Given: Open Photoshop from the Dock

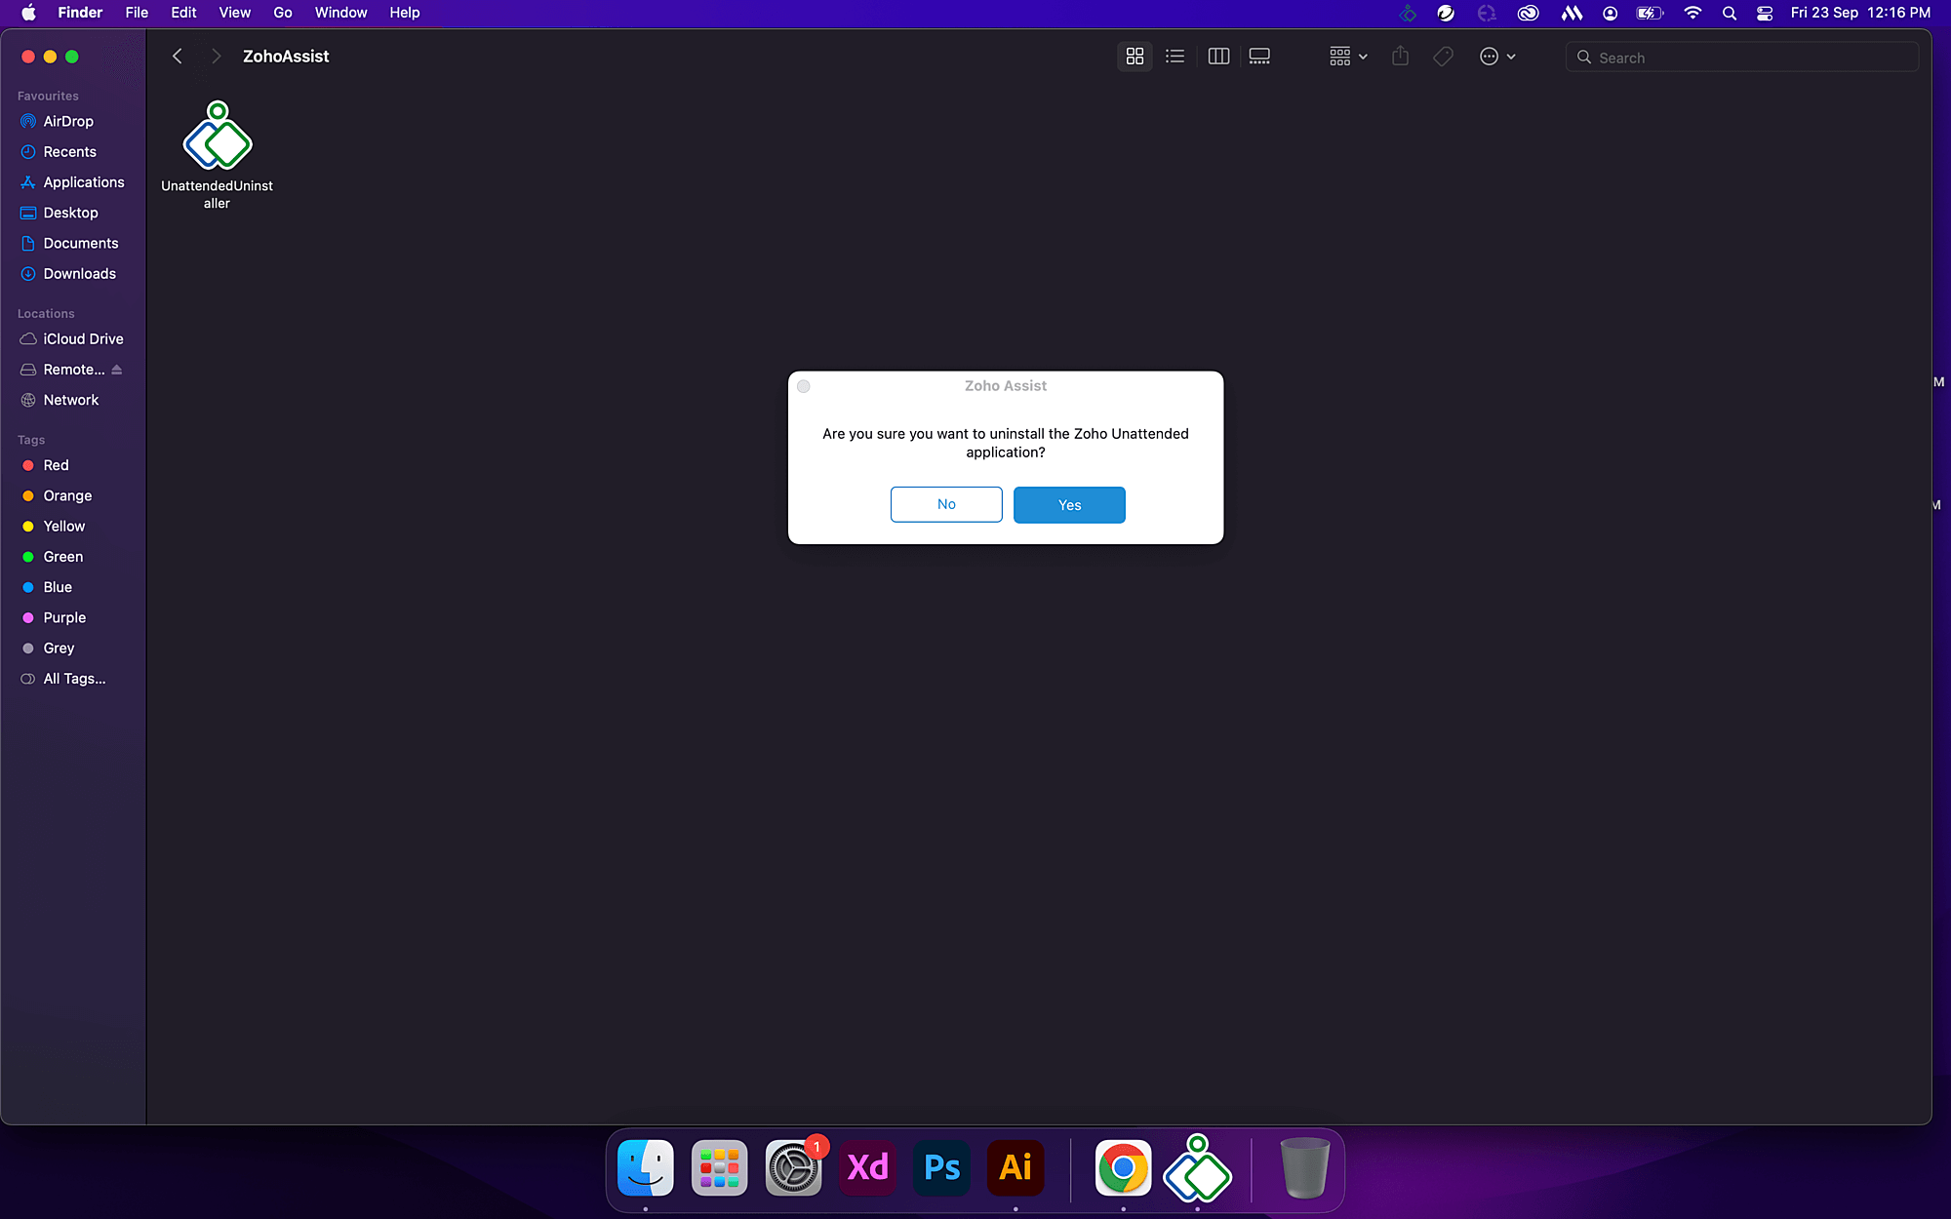Looking at the screenshot, I should click(x=940, y=1167).
